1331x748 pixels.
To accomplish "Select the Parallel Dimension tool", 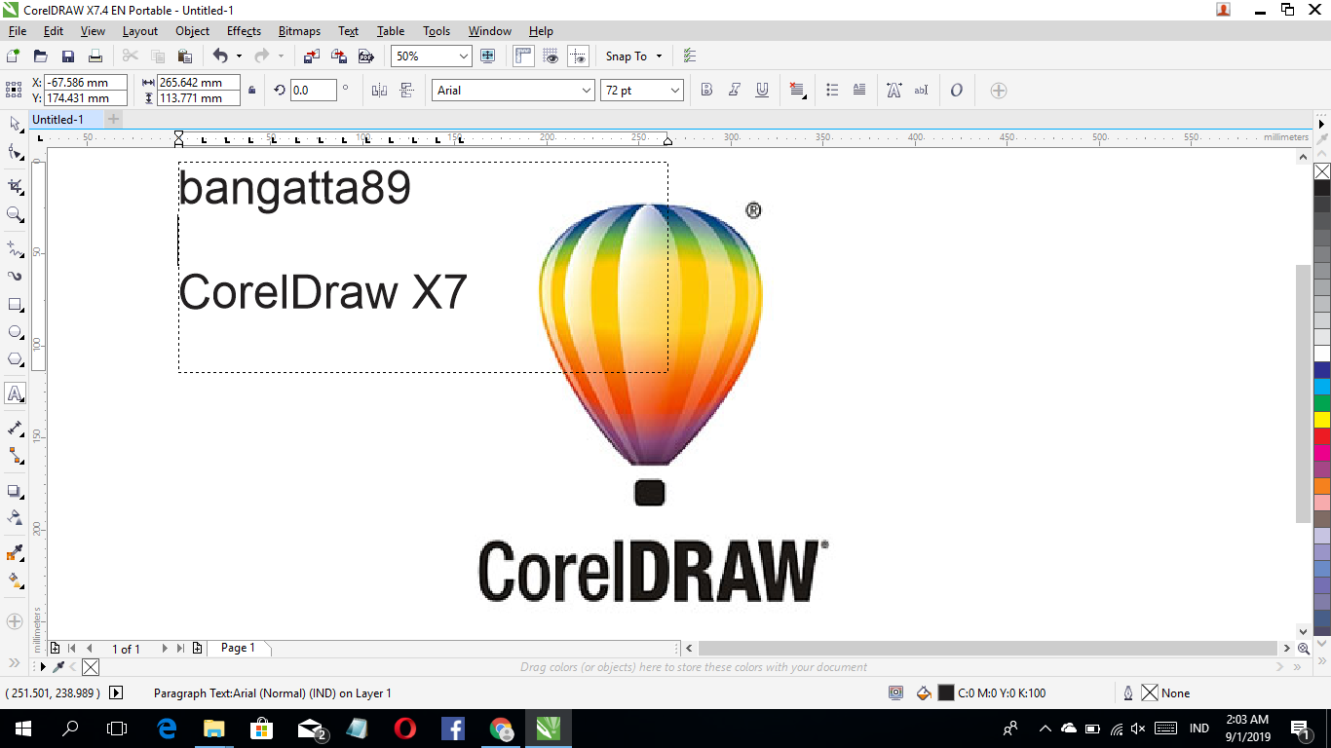I will [15, 428].
